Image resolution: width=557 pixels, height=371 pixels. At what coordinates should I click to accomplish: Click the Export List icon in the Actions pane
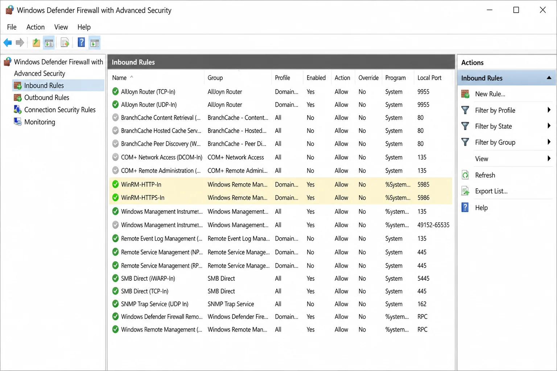[465, 191]
